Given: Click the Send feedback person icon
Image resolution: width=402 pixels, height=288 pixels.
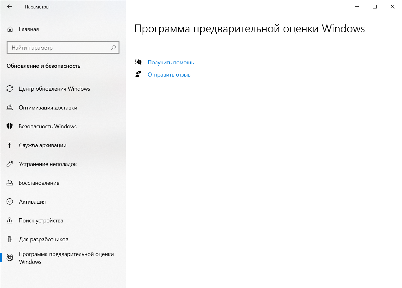Looking at the screenshot, I should [x=138, y=74].
